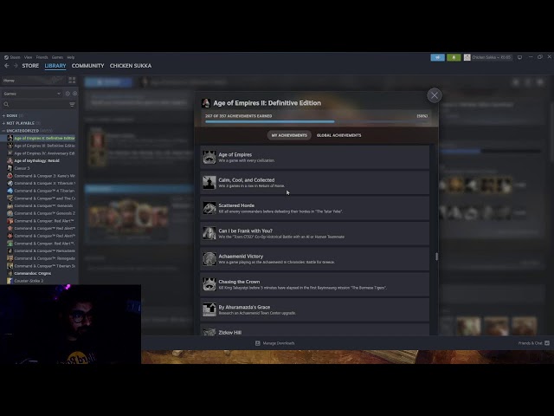
Task: Open the advanced filter options icon
Action: pos(72,104)
